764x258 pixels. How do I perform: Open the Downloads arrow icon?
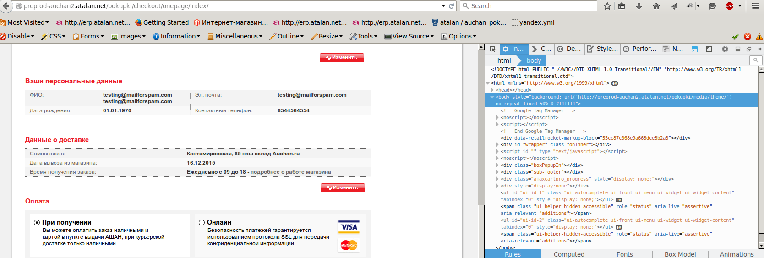coord(639,6)
